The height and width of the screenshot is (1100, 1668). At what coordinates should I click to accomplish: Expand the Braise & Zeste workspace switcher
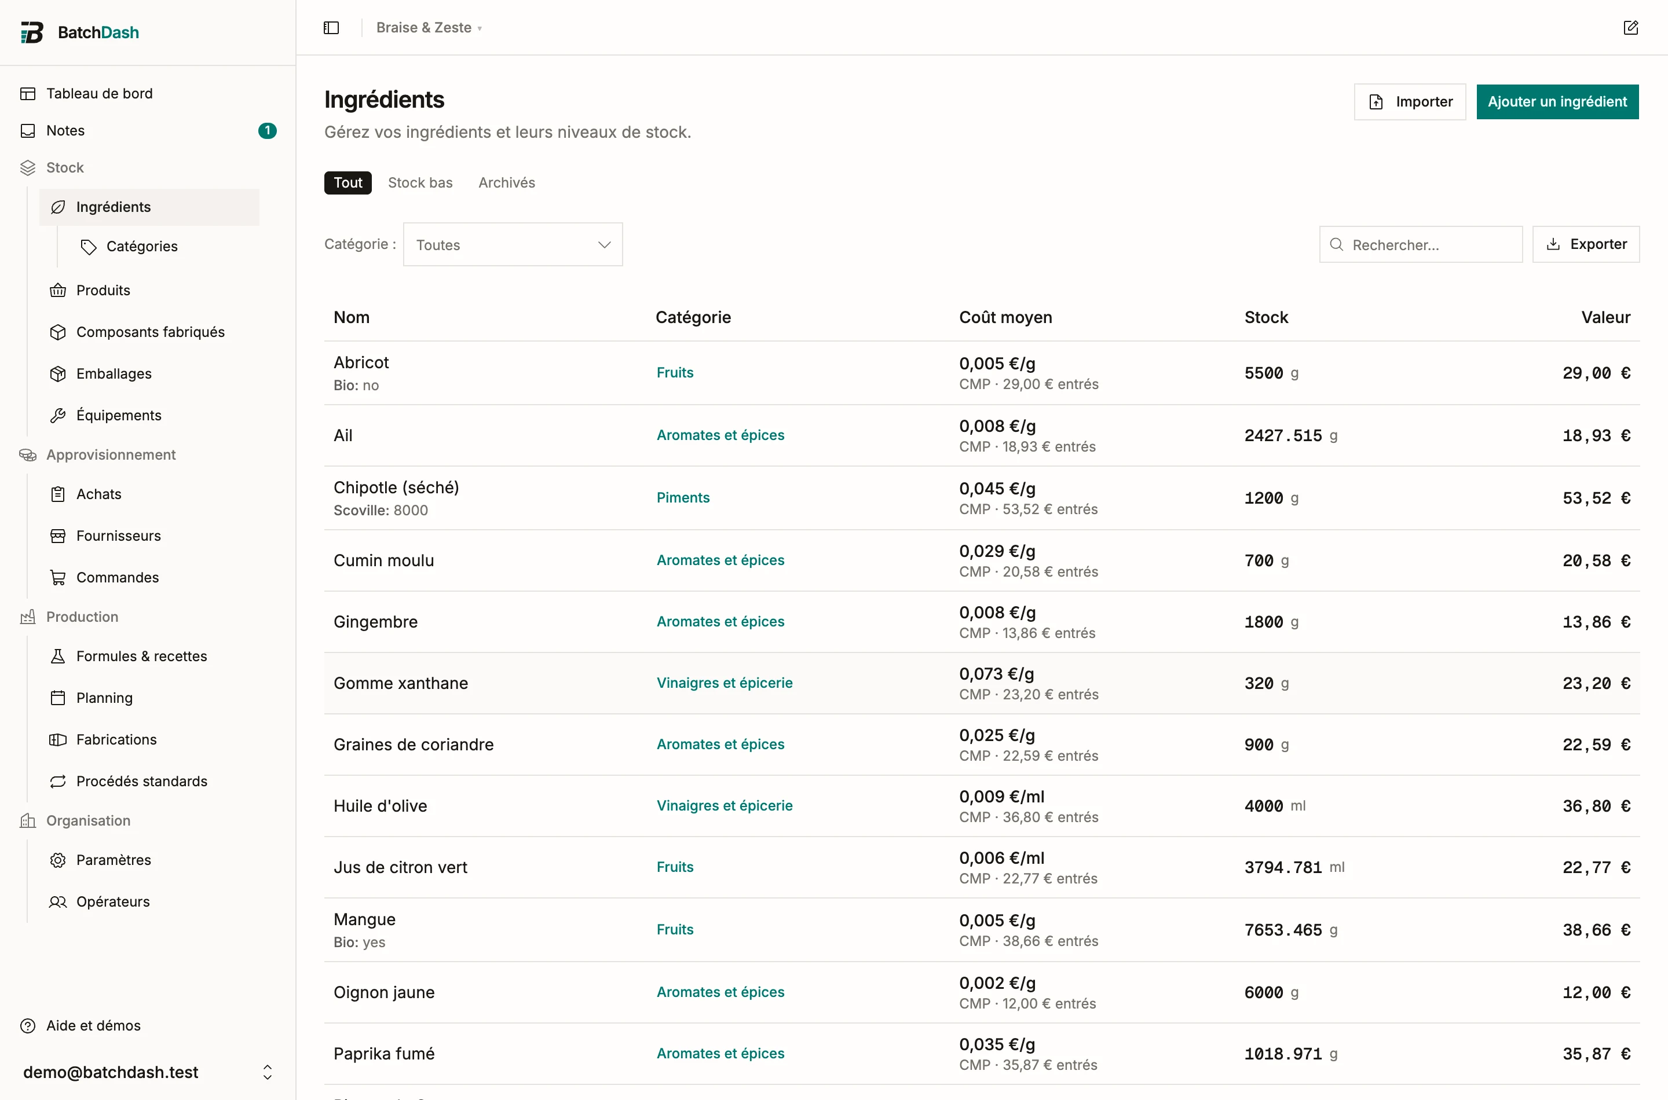coord(429,27)
